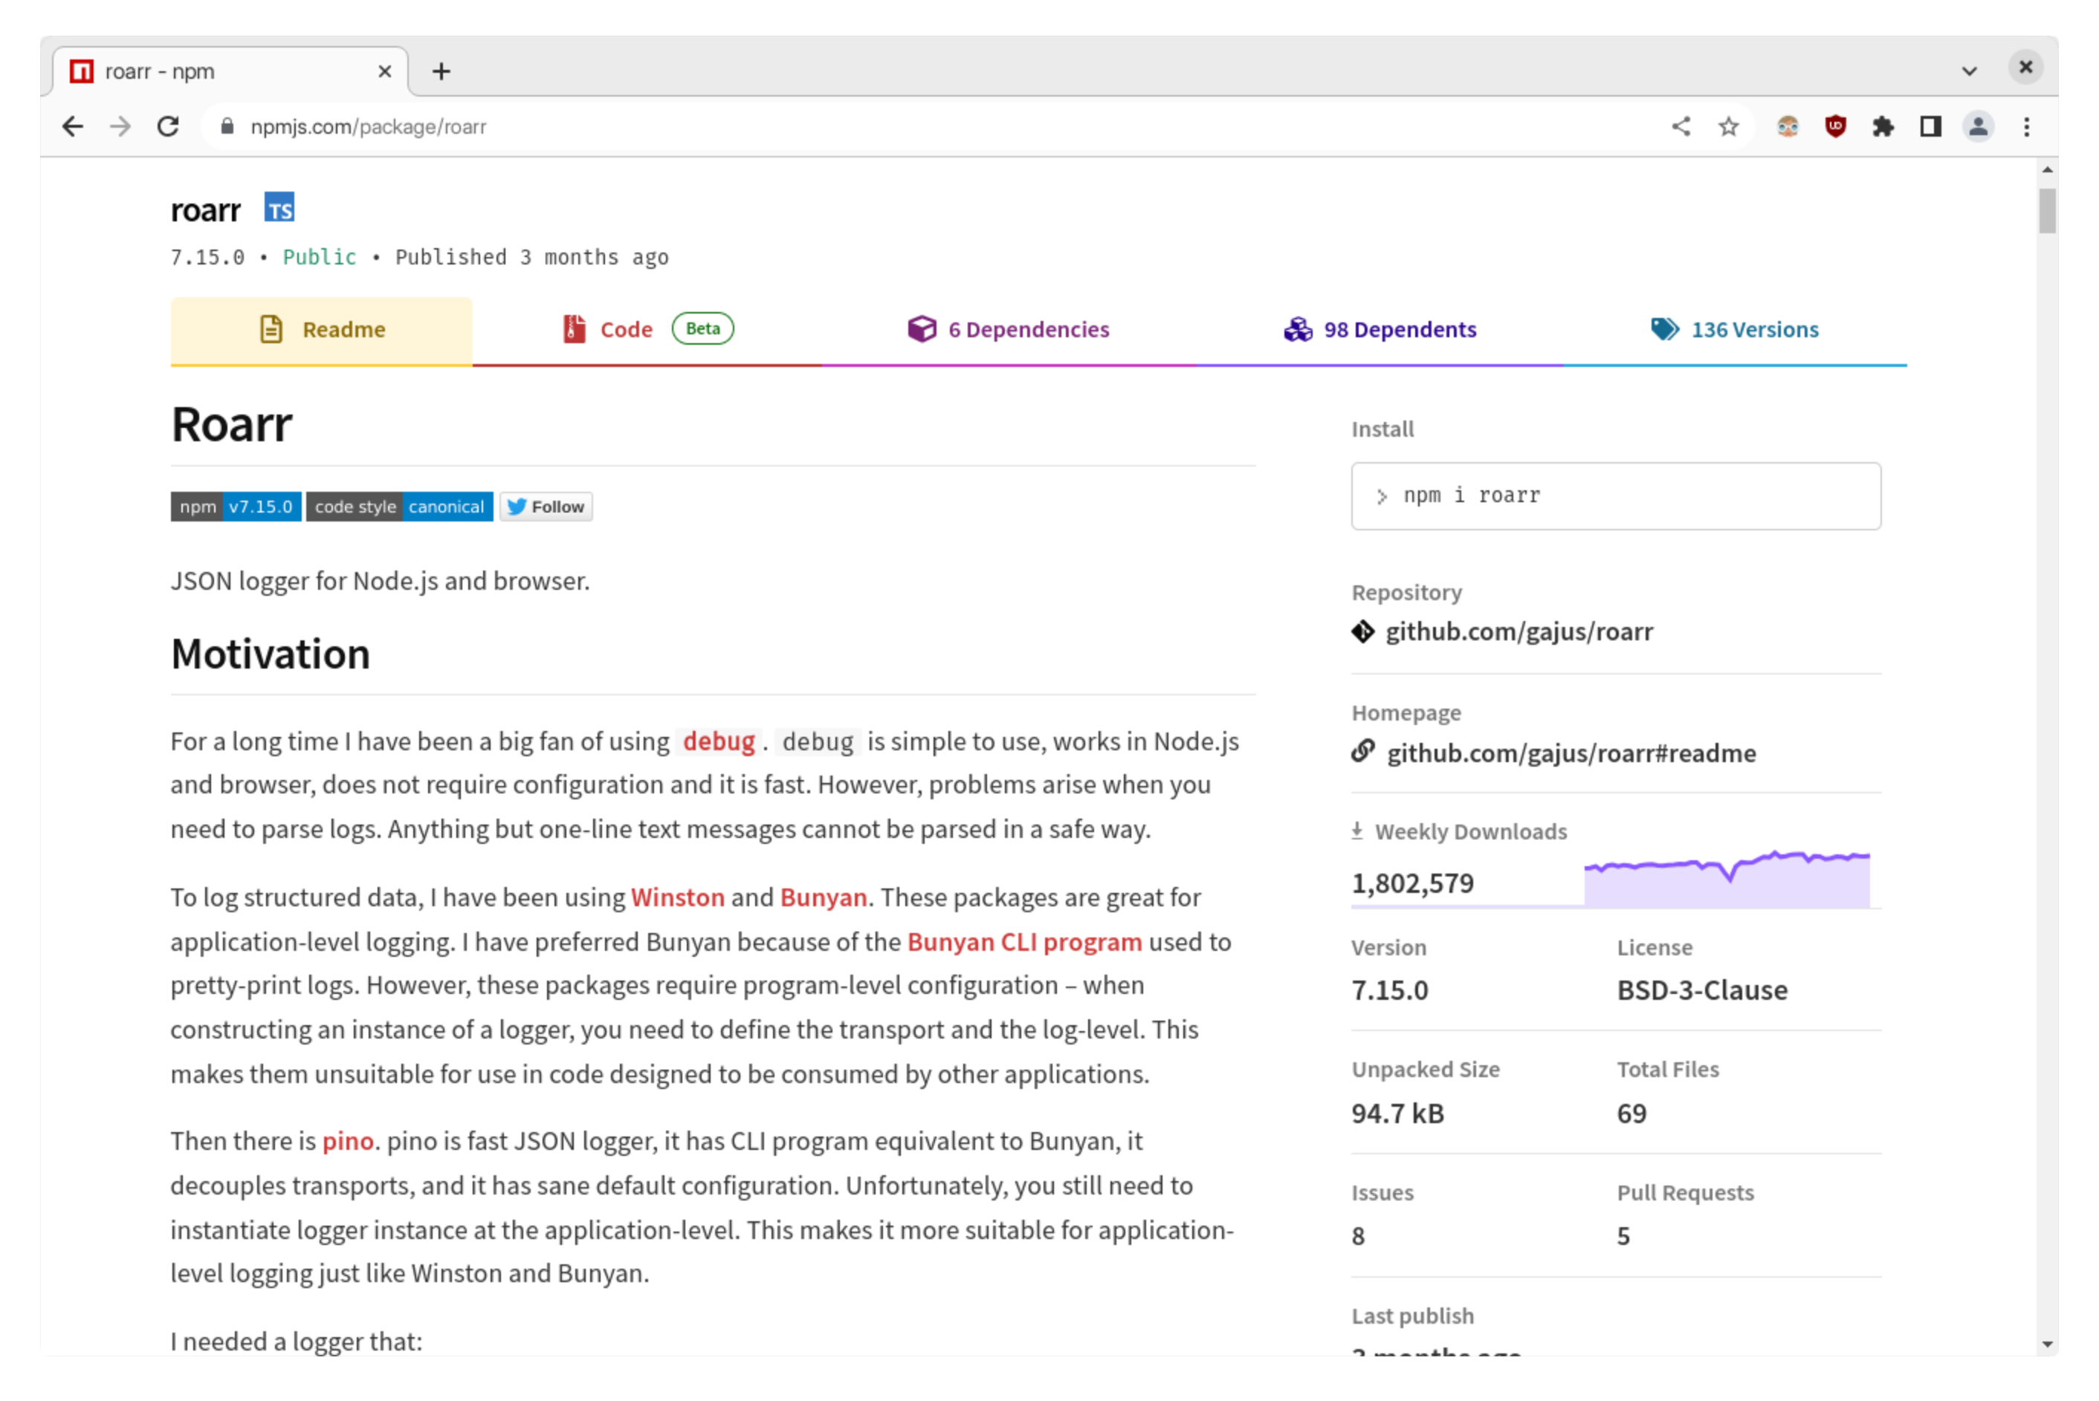Toggle the browser side panel icon
The image size is (2099, 1401).
[x=1930, y=127]
